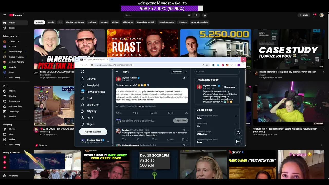Open the three-dot menu on Szymon Jadczak's post
329x185 pixels.
tap(187, 78)
